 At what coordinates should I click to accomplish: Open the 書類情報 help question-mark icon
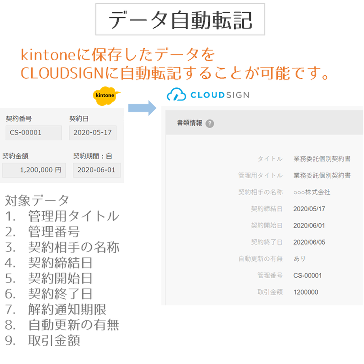210,123
